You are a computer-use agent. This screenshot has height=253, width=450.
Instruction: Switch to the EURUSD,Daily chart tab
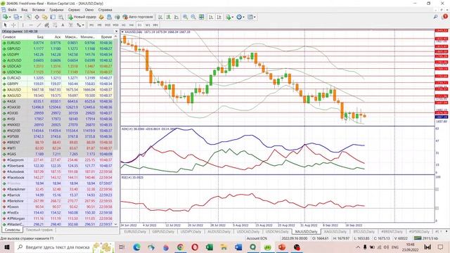[135, 231]
